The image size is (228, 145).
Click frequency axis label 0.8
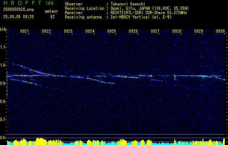tap(3, 101)
